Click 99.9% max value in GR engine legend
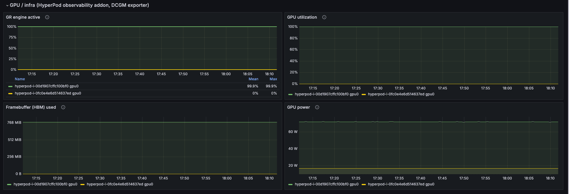The width and height of the screenshot is (569, 194). click(x=271, y=86)
